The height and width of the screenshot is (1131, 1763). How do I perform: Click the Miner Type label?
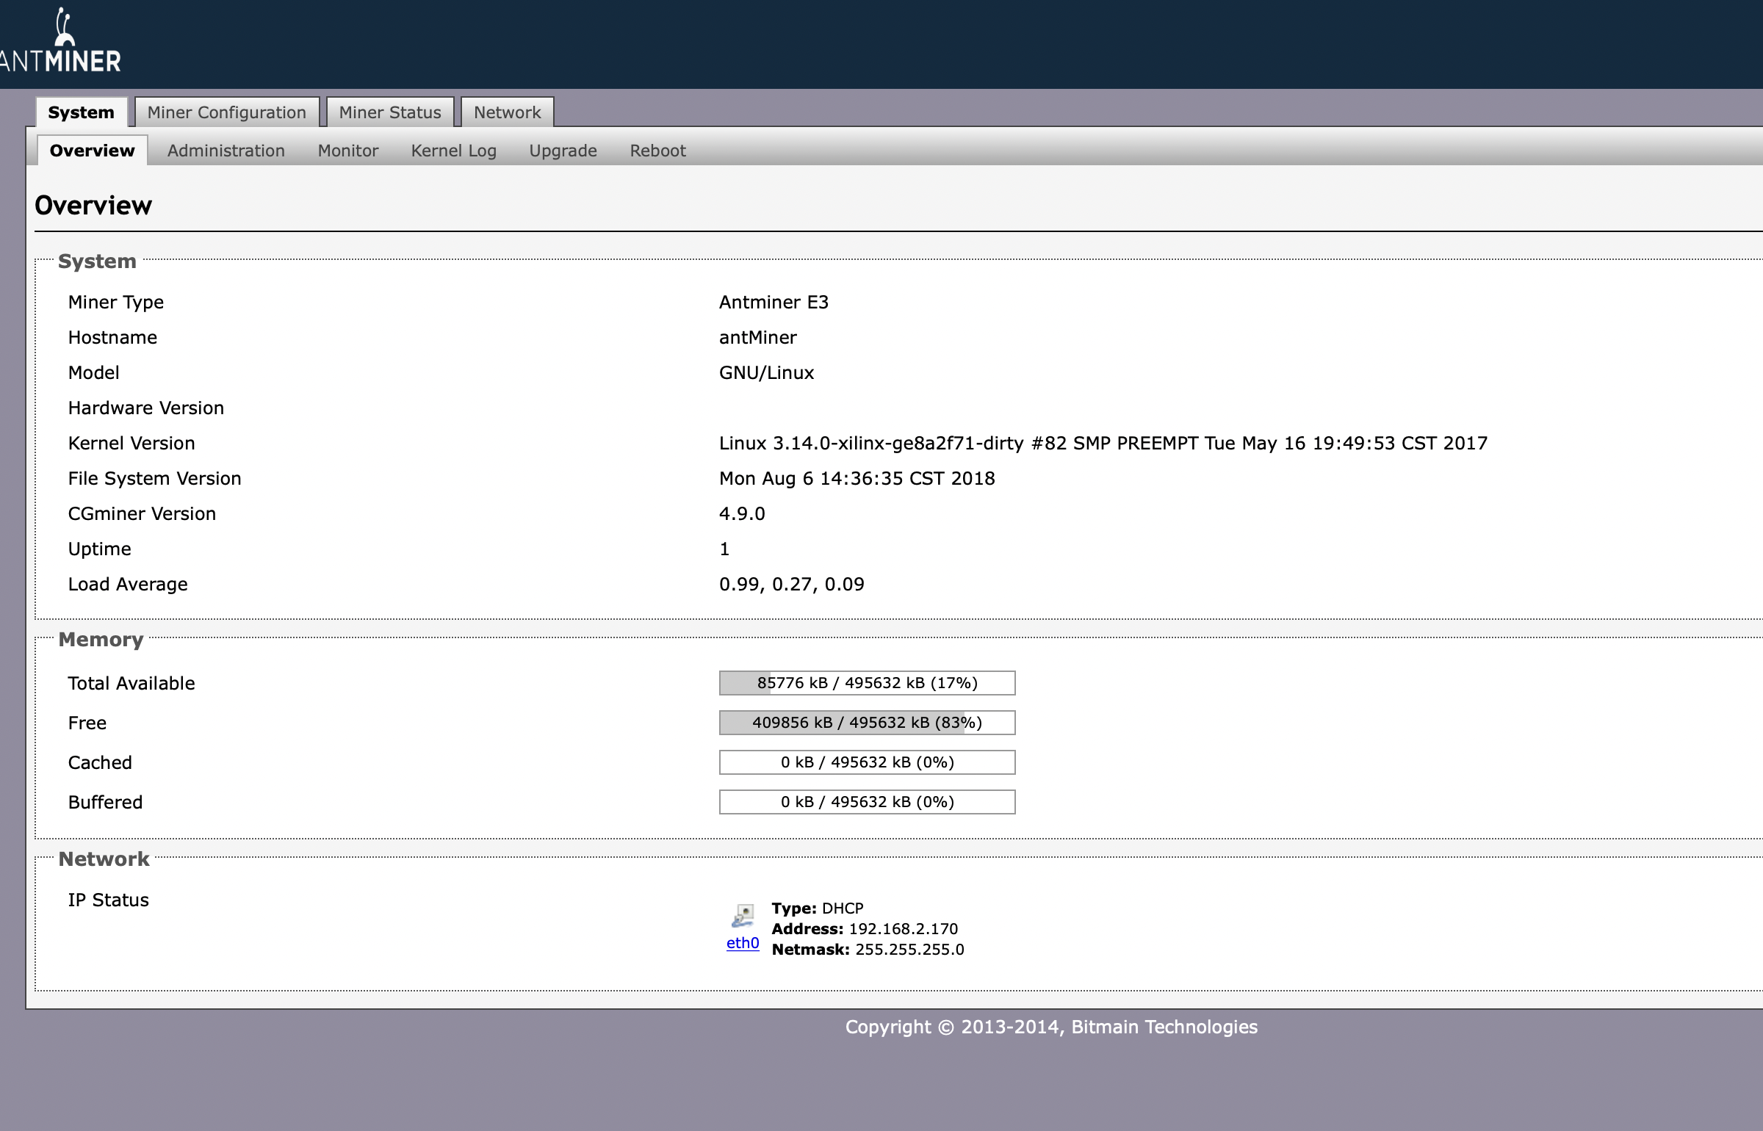116,303
